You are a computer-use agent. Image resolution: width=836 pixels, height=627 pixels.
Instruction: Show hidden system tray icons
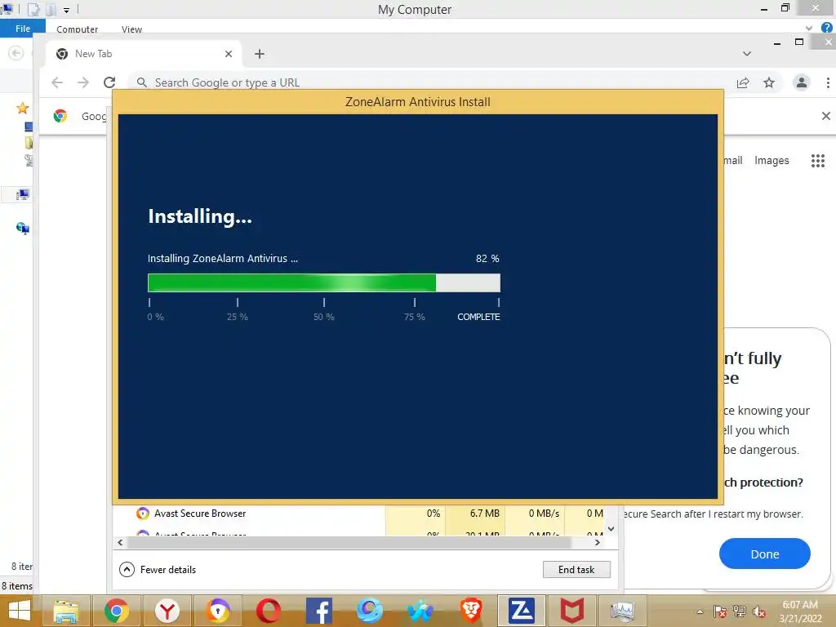click(x=700, y=611)
